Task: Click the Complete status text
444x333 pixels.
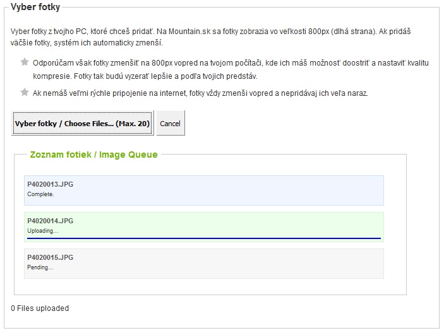Action: (x=40, y=194)
